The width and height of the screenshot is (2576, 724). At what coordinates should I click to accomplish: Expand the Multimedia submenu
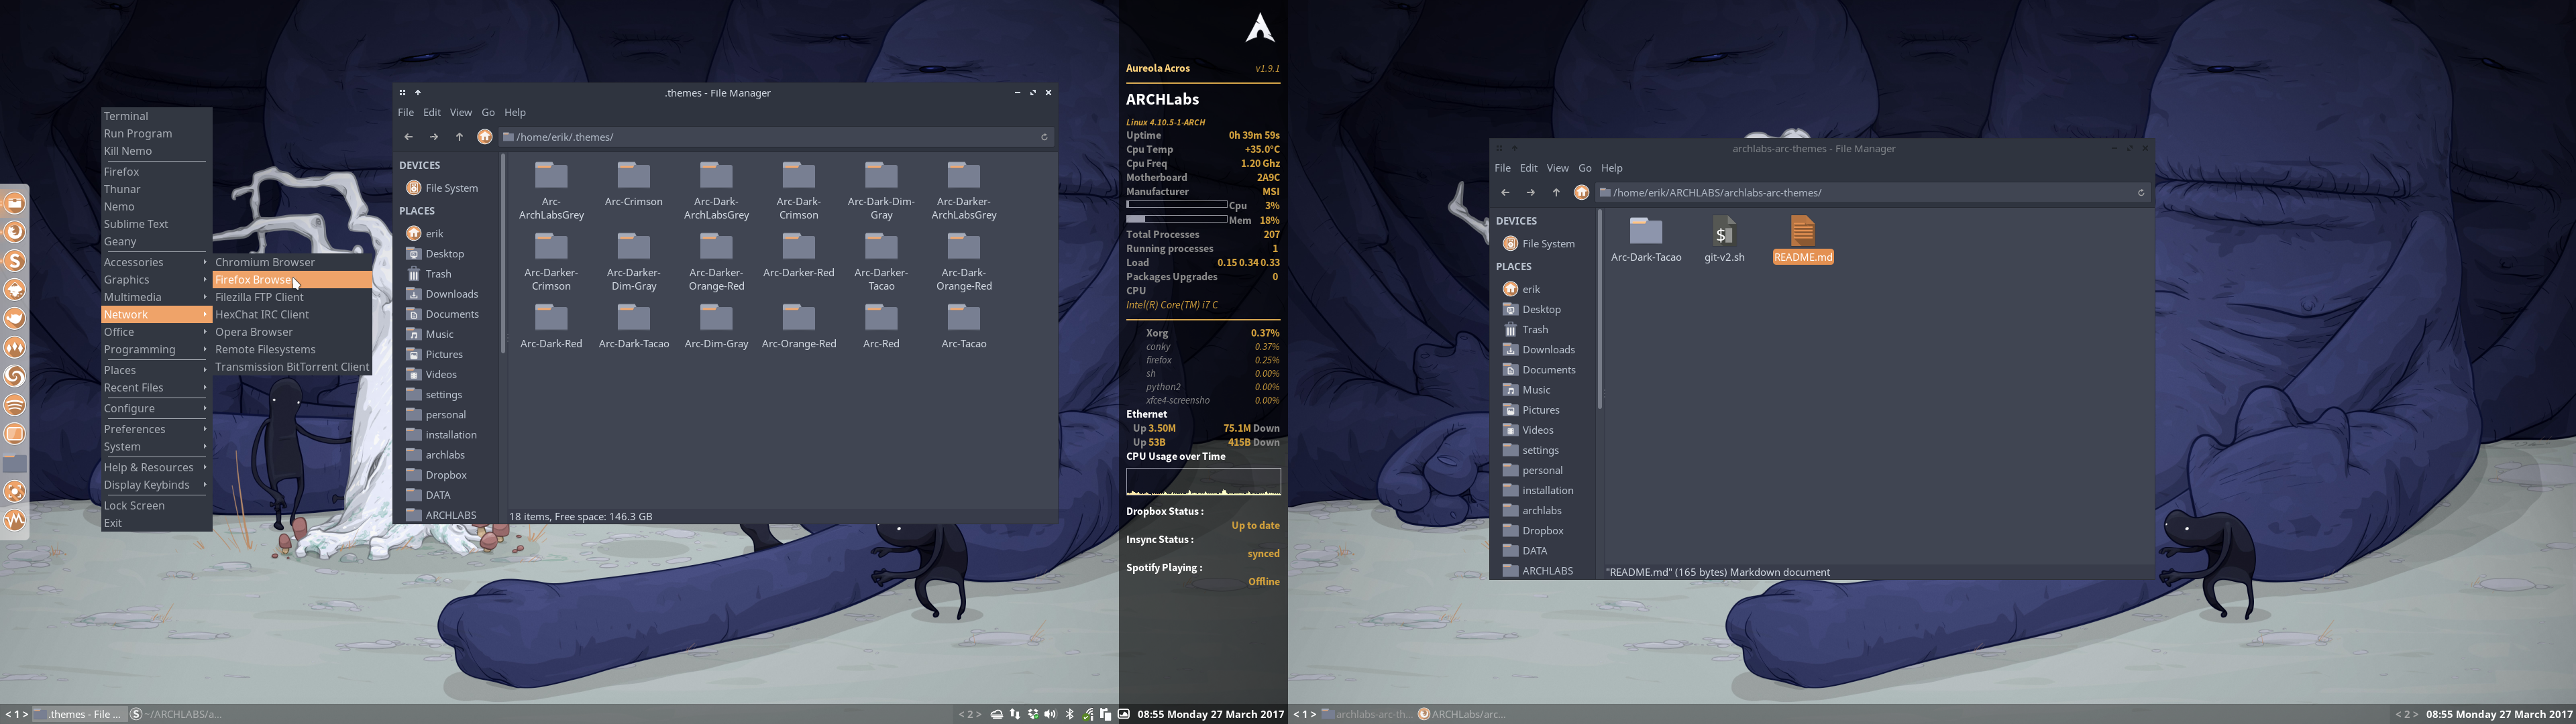[156, 297]
